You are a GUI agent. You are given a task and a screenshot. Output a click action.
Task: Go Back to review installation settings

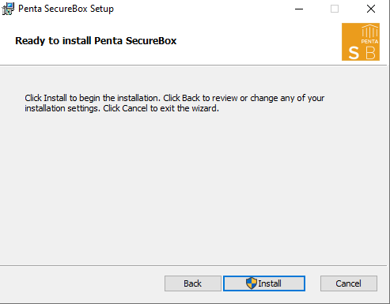click(x=193, y=283)
